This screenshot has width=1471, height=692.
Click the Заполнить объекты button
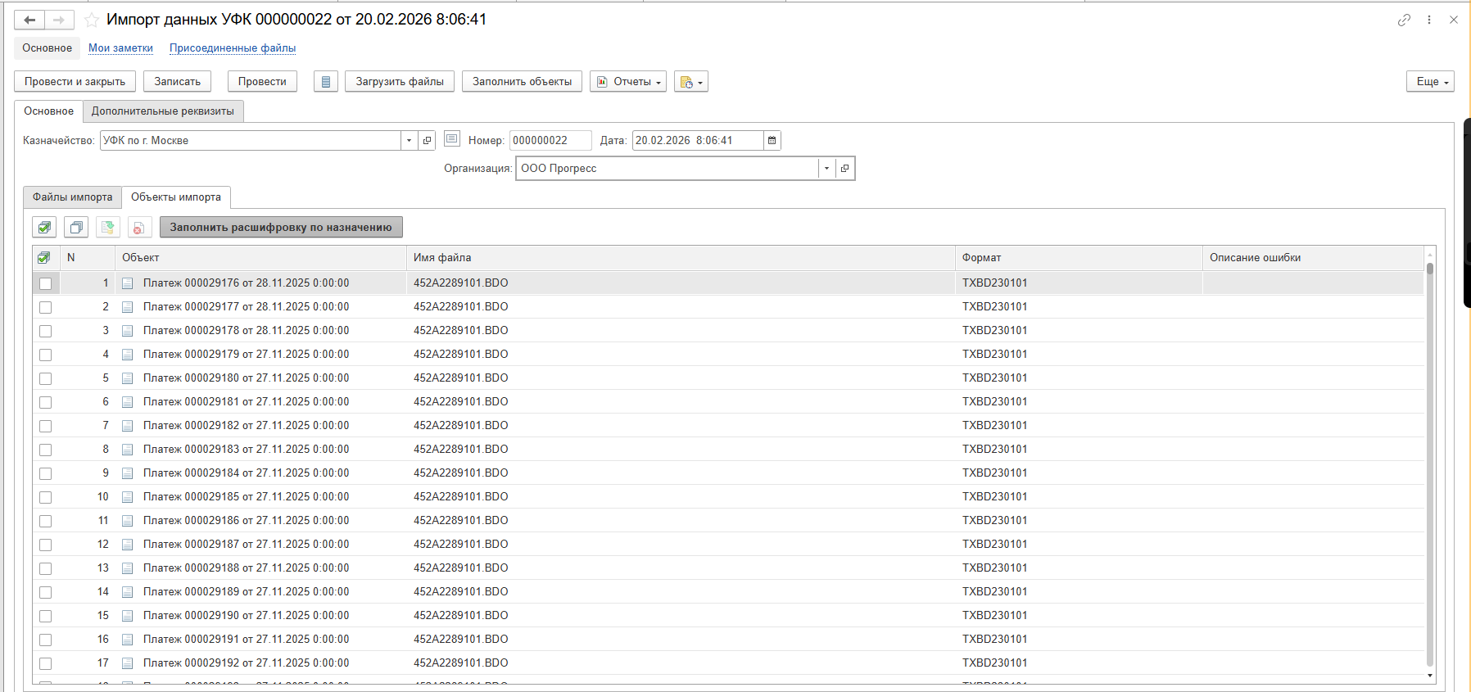pyautogui.click(x=523, y=82)
